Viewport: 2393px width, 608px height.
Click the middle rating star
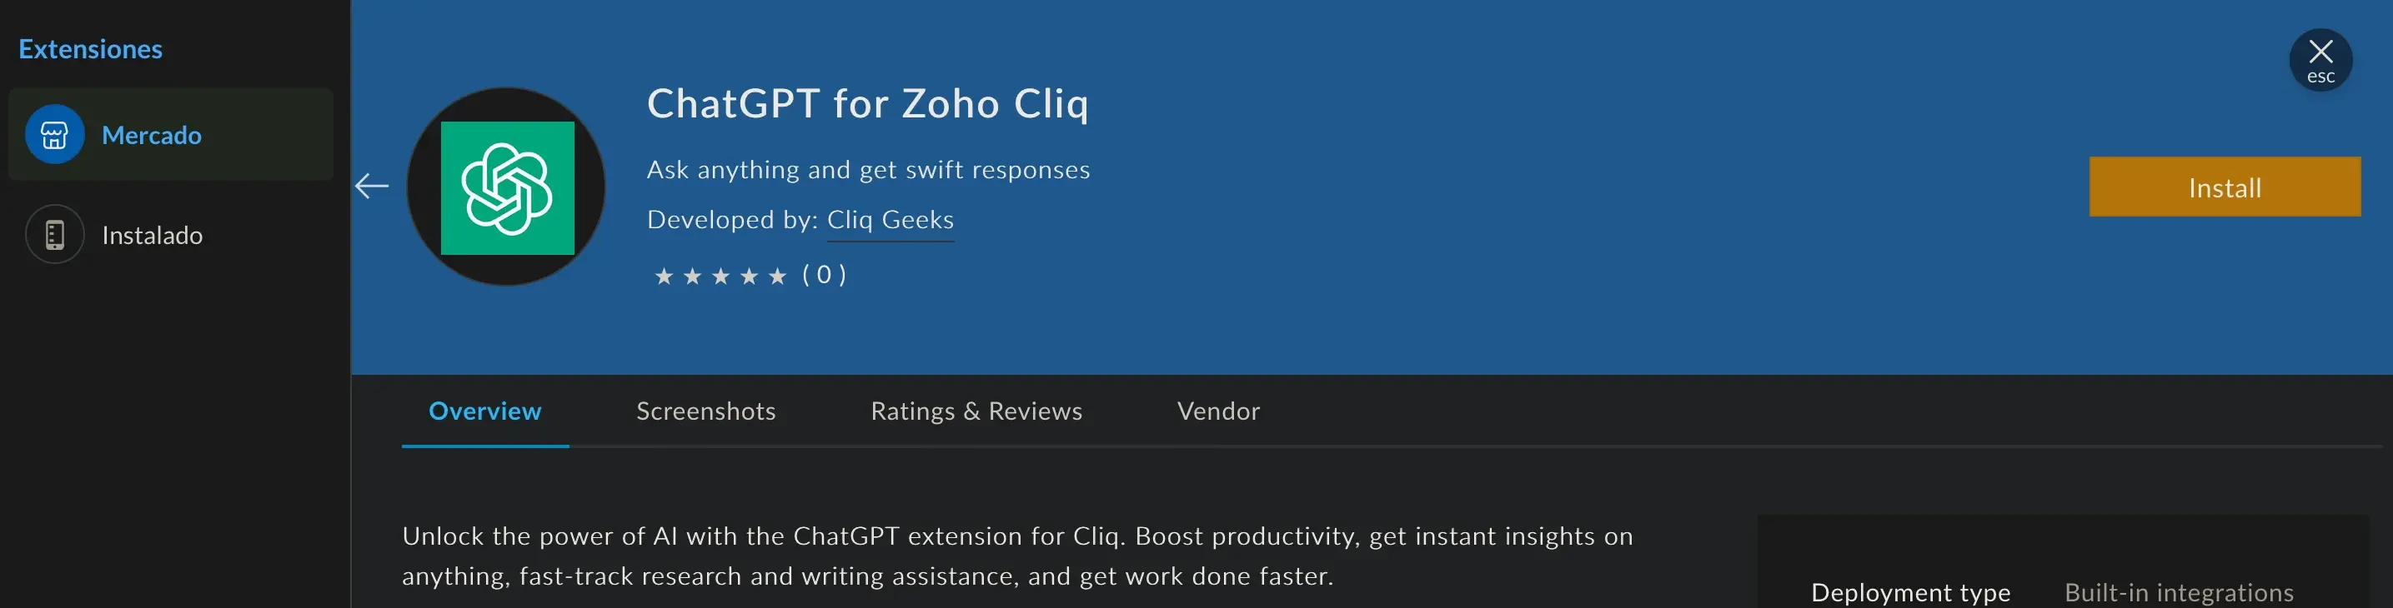click(x=721, y=274)
